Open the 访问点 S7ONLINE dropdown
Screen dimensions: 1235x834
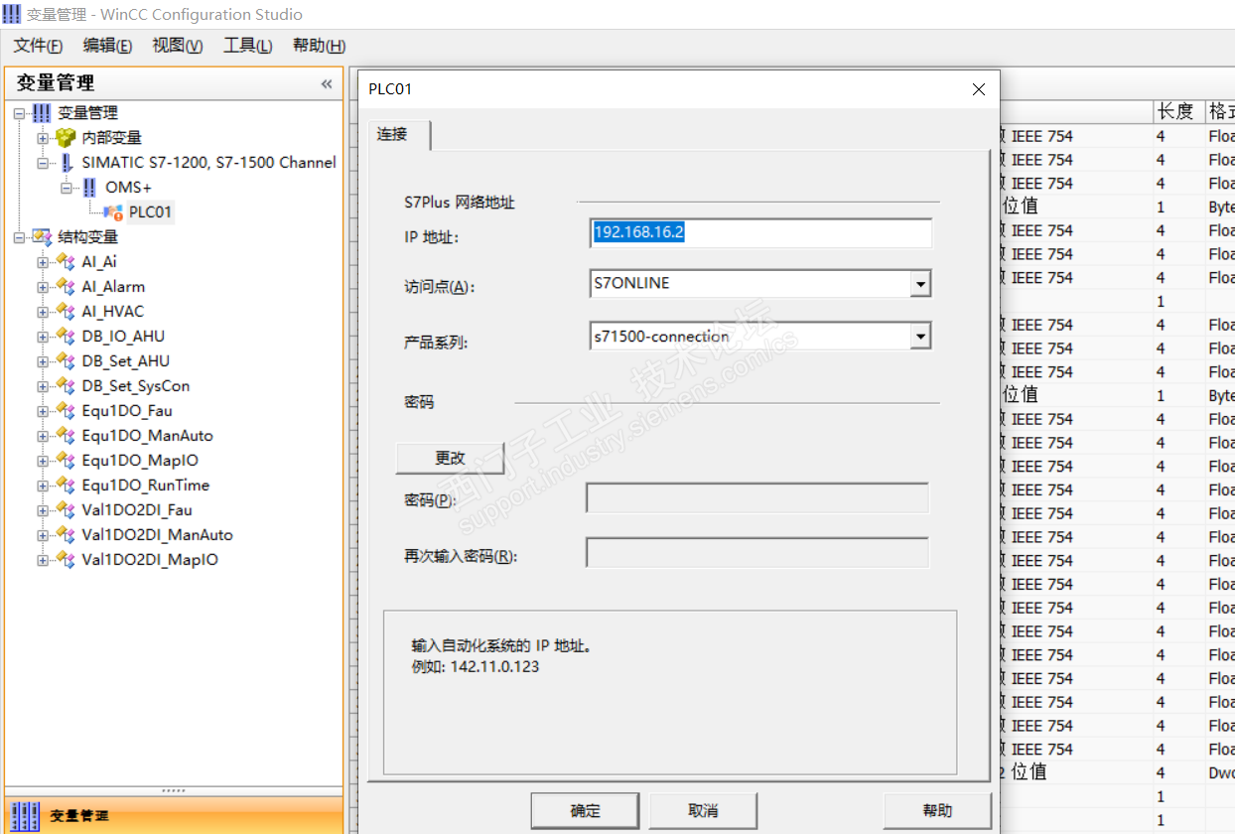920,285
